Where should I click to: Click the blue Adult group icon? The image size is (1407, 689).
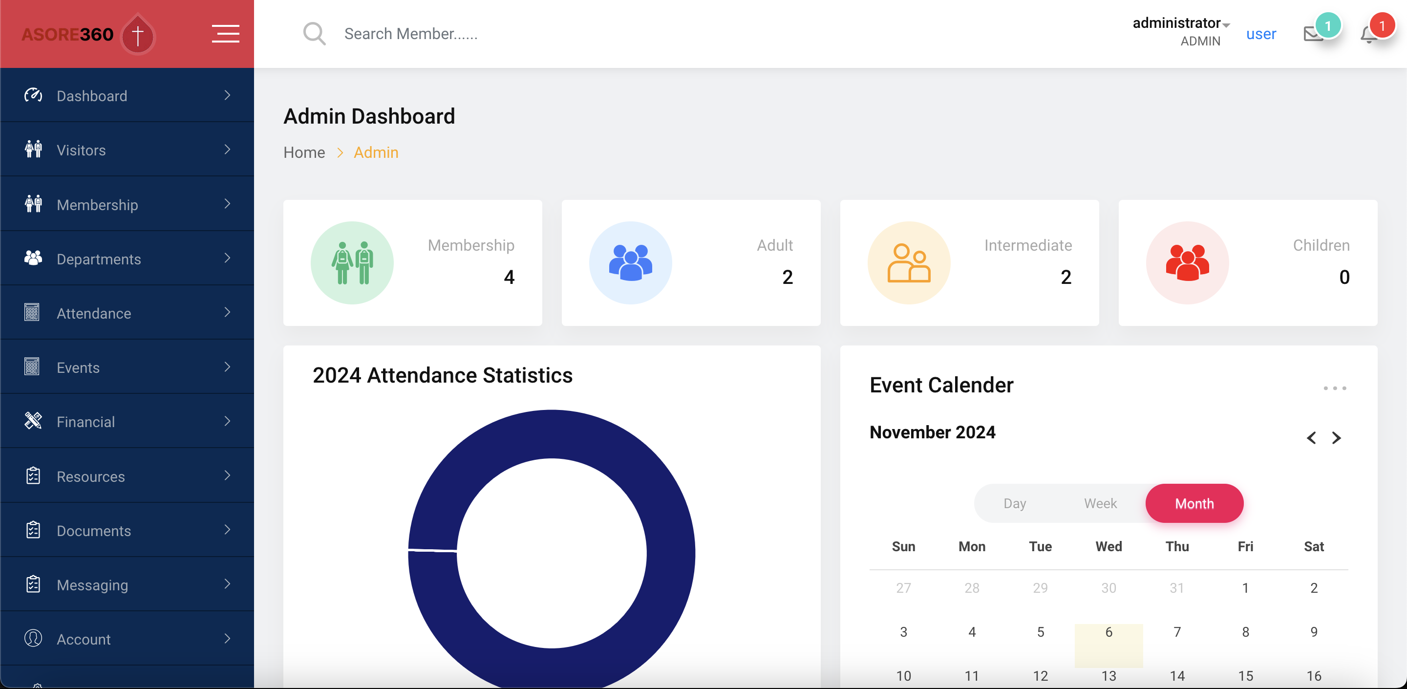pyautogui.click(x=630, y=263)
